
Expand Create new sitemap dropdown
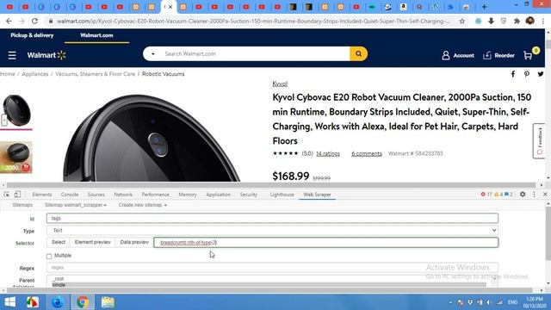pos(142,205)
